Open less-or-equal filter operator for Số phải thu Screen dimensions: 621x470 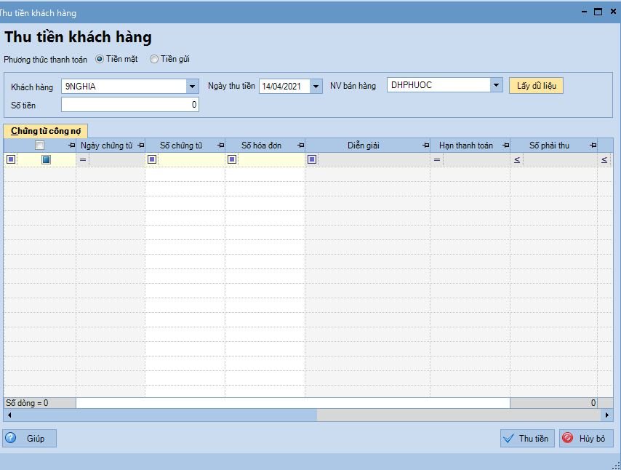click(x=517, y=160)
